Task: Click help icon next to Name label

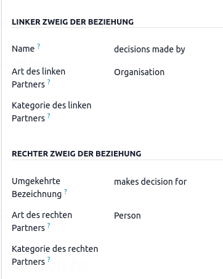Action: [38, 46]
